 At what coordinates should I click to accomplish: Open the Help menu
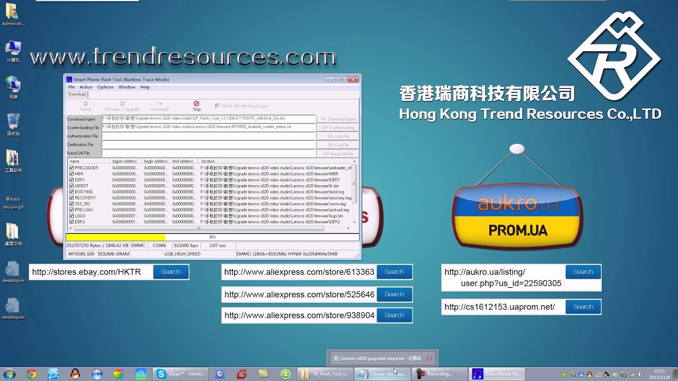pos(145,87)
